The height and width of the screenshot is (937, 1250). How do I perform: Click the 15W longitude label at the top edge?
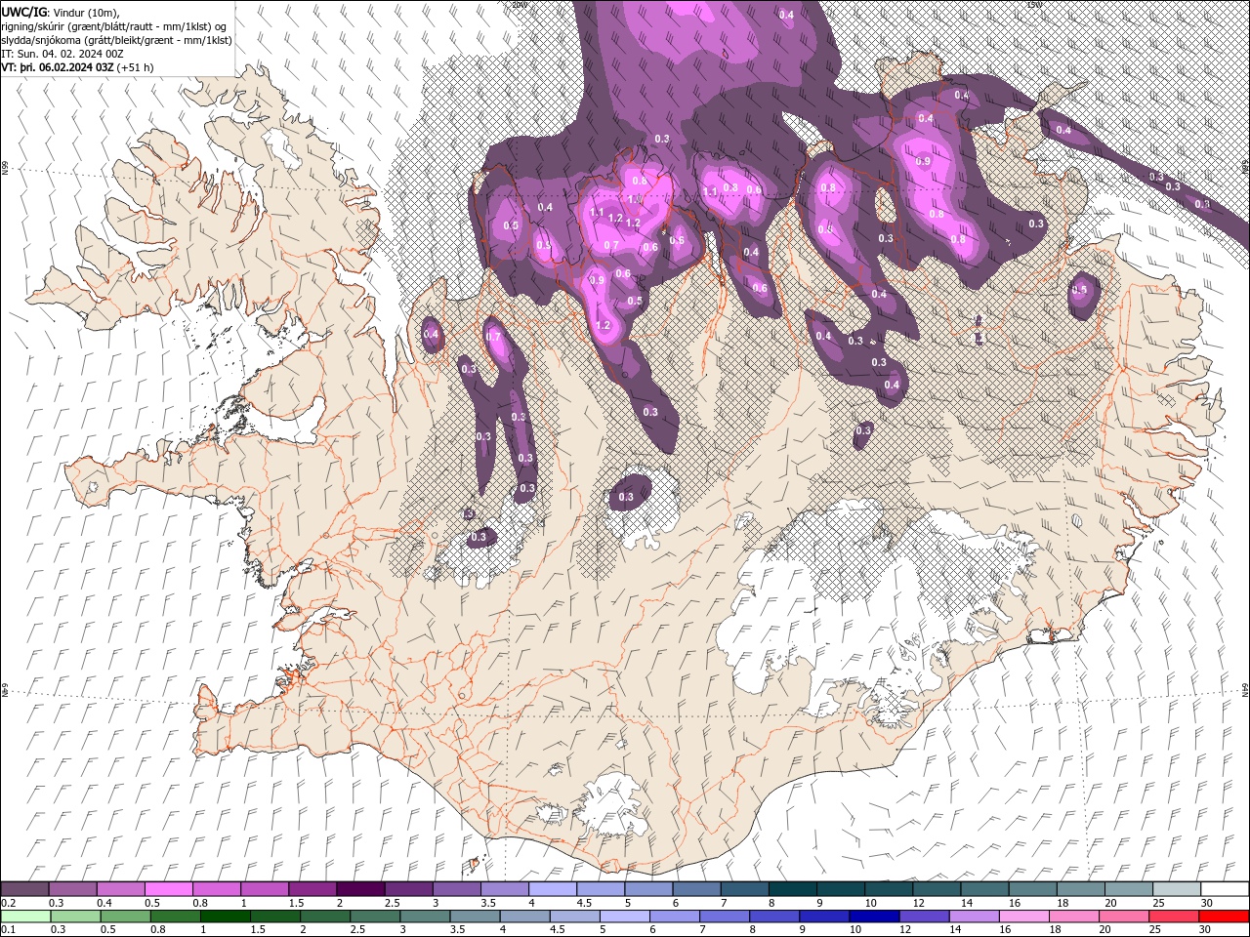1034,4
